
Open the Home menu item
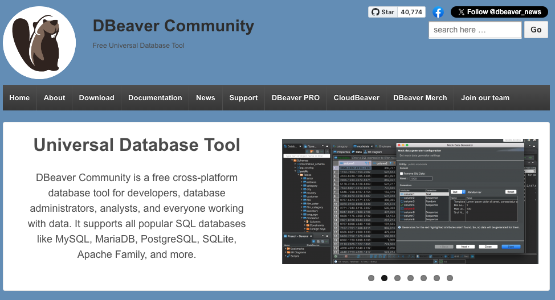click(x=19, y=98)
